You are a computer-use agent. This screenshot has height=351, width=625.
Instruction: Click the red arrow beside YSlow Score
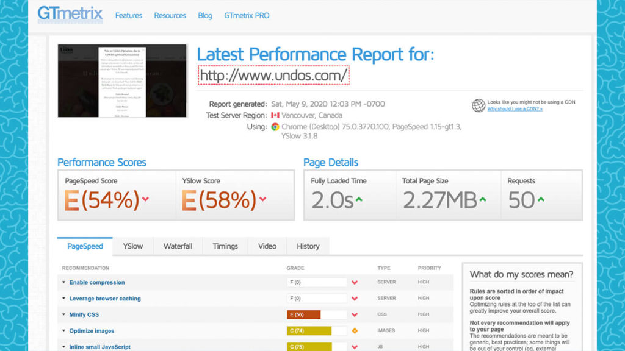click(262, 199)
